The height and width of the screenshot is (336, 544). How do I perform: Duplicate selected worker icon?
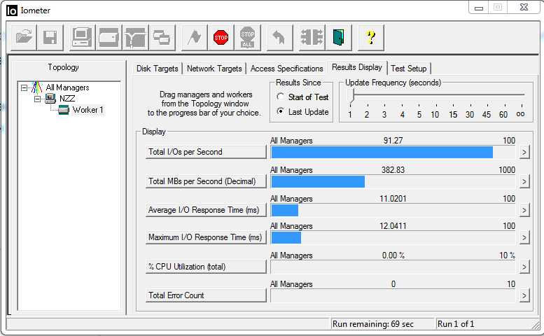tap(162, 37)
